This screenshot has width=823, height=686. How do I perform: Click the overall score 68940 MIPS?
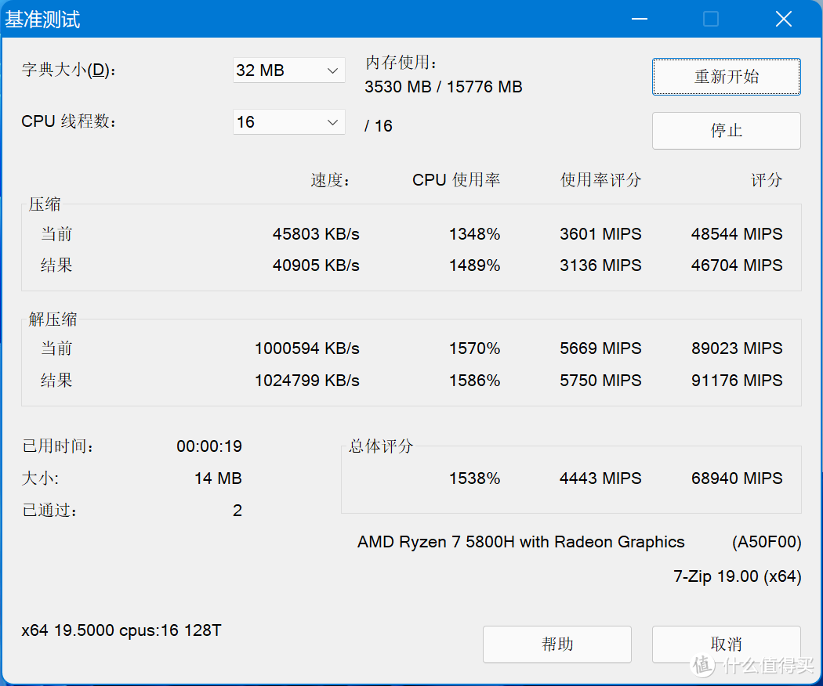point(736,478)
